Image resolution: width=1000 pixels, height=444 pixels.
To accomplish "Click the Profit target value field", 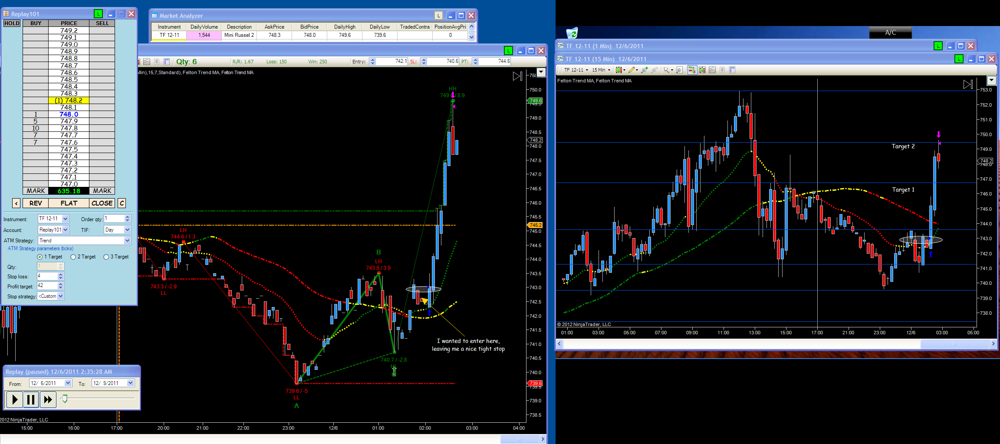I will click(47, 286).
